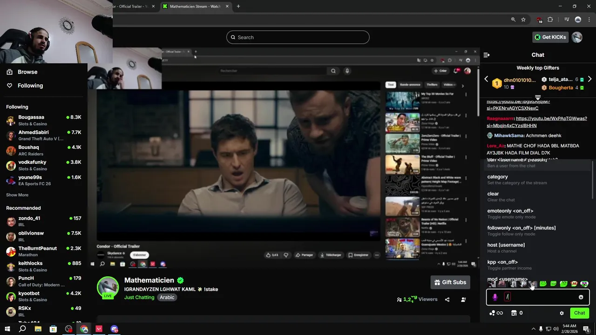Viewport: 596px width, 335px height.
Task: Open chat settings gear
Action: (x=562, y=313)
